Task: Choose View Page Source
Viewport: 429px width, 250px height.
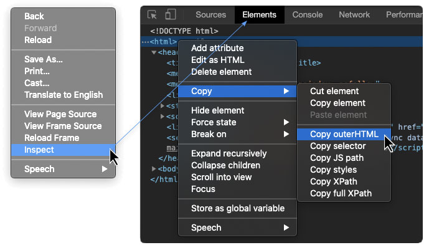Action: point(60,114)
